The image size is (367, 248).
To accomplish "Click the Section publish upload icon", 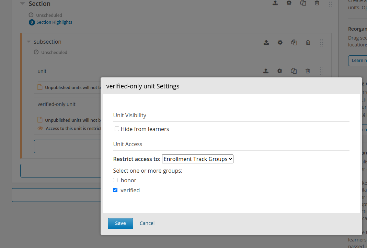I will (x=275, y=3).
